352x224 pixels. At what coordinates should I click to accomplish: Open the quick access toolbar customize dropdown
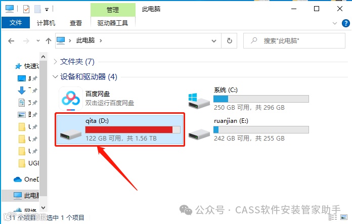pyautogui.click(x=47, y=10)
